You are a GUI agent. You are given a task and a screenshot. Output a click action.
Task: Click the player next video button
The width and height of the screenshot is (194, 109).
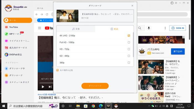[50, 87]
